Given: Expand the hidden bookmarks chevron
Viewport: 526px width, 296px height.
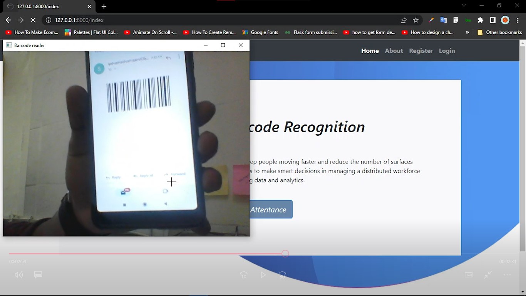Looking at the screenshot, I should tap(467, 32).
